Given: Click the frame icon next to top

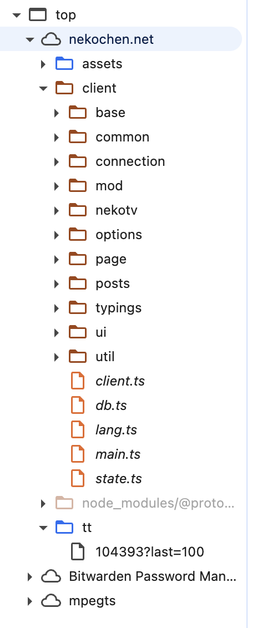Looking at the screenshot, I should pos(38,15).
